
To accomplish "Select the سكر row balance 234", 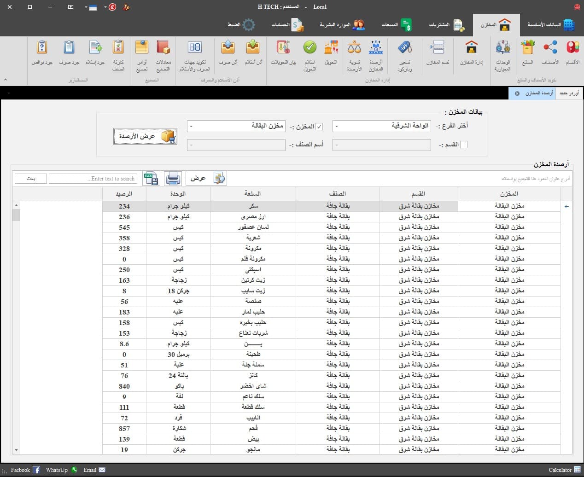I will (x=124, y=206).
